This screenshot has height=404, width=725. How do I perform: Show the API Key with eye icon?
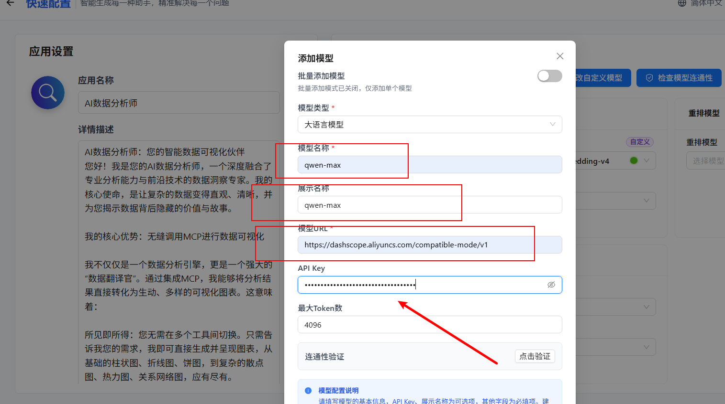(551, 285)
